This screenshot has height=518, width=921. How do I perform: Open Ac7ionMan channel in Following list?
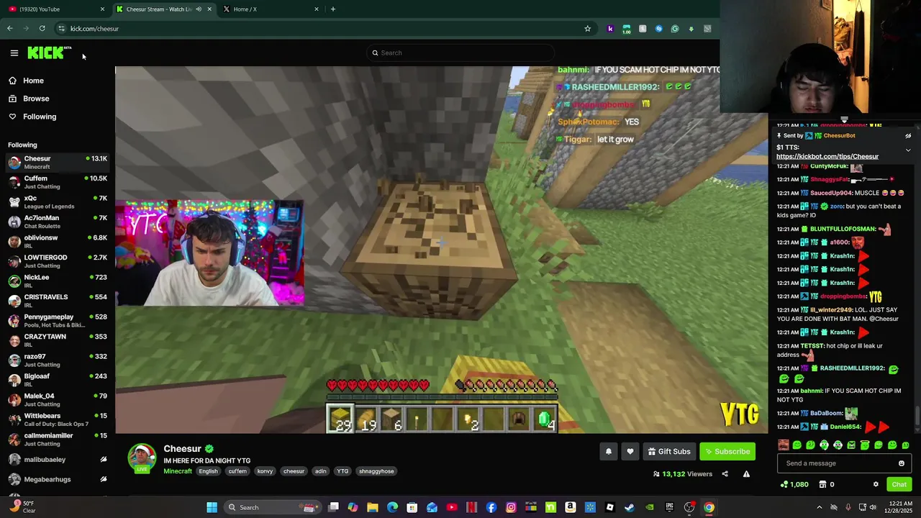point(58,222)
